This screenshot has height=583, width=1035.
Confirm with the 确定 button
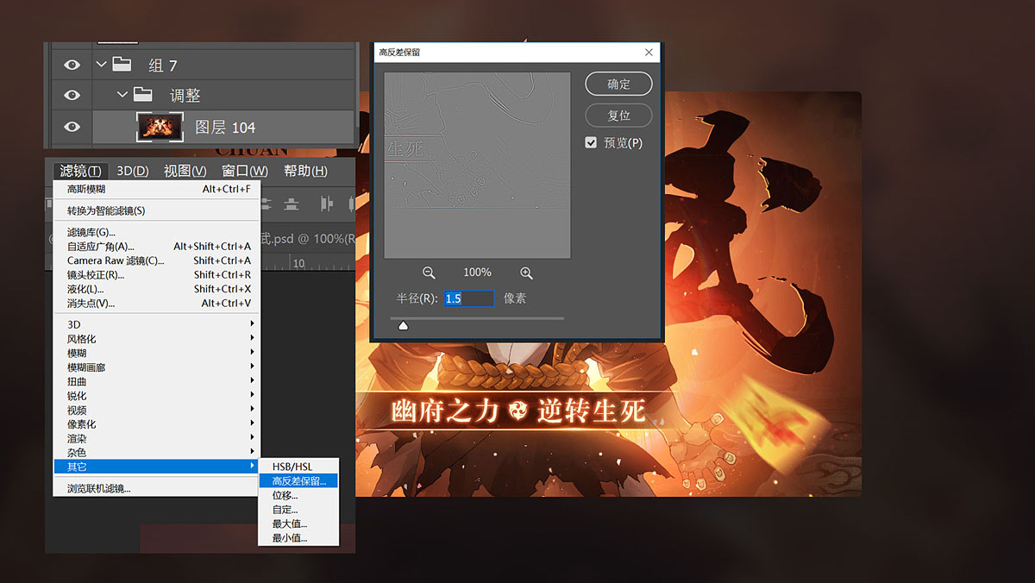click(x=618, y=84)
